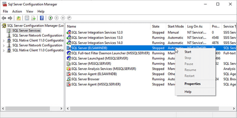
Task: Click the Restart Service toolbar button
Action: tap(69, 18)
